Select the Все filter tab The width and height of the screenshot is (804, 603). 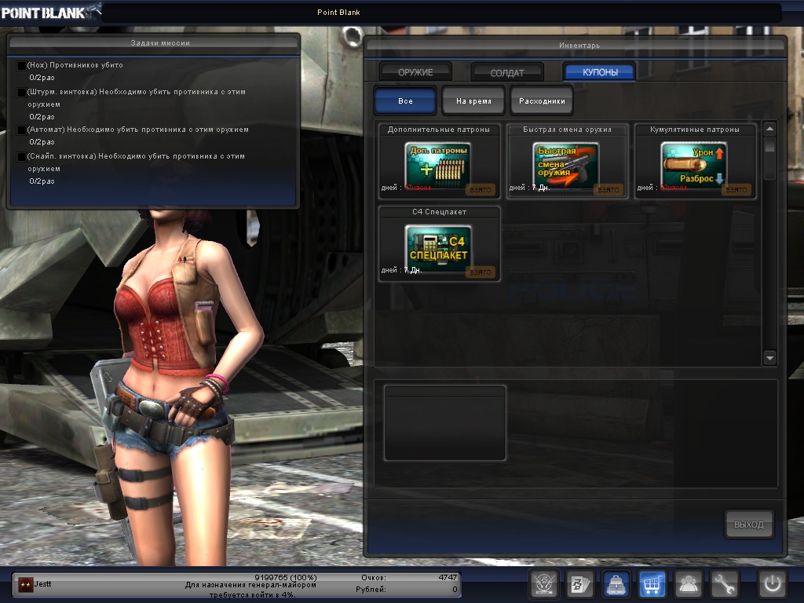coord(405,101)
